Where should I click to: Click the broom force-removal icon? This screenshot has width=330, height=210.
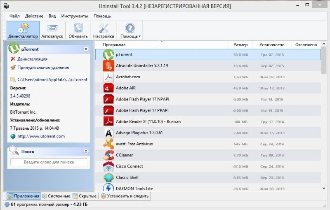tap(13, 68)
